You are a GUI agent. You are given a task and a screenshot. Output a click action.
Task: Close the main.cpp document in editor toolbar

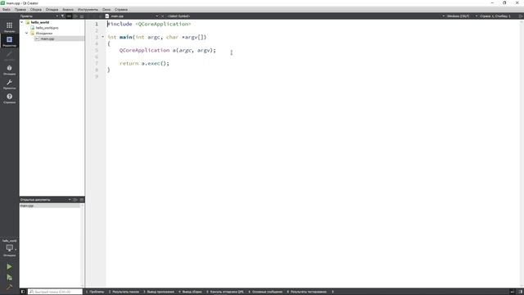[x=162, y=16]
